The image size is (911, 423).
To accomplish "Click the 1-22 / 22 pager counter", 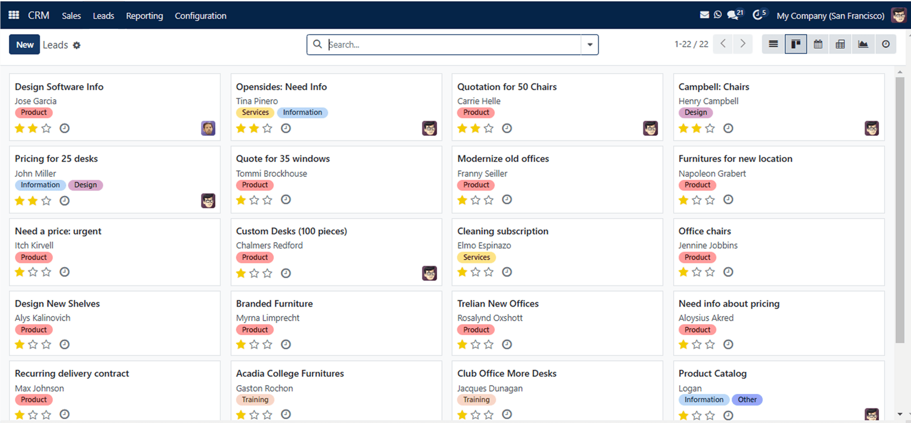I will [691, 44].
